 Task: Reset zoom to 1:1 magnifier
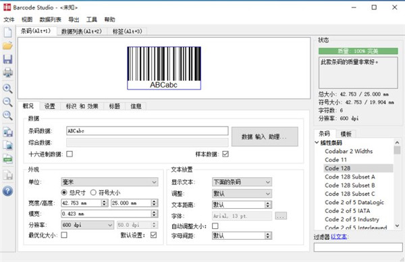pos(7,115)
